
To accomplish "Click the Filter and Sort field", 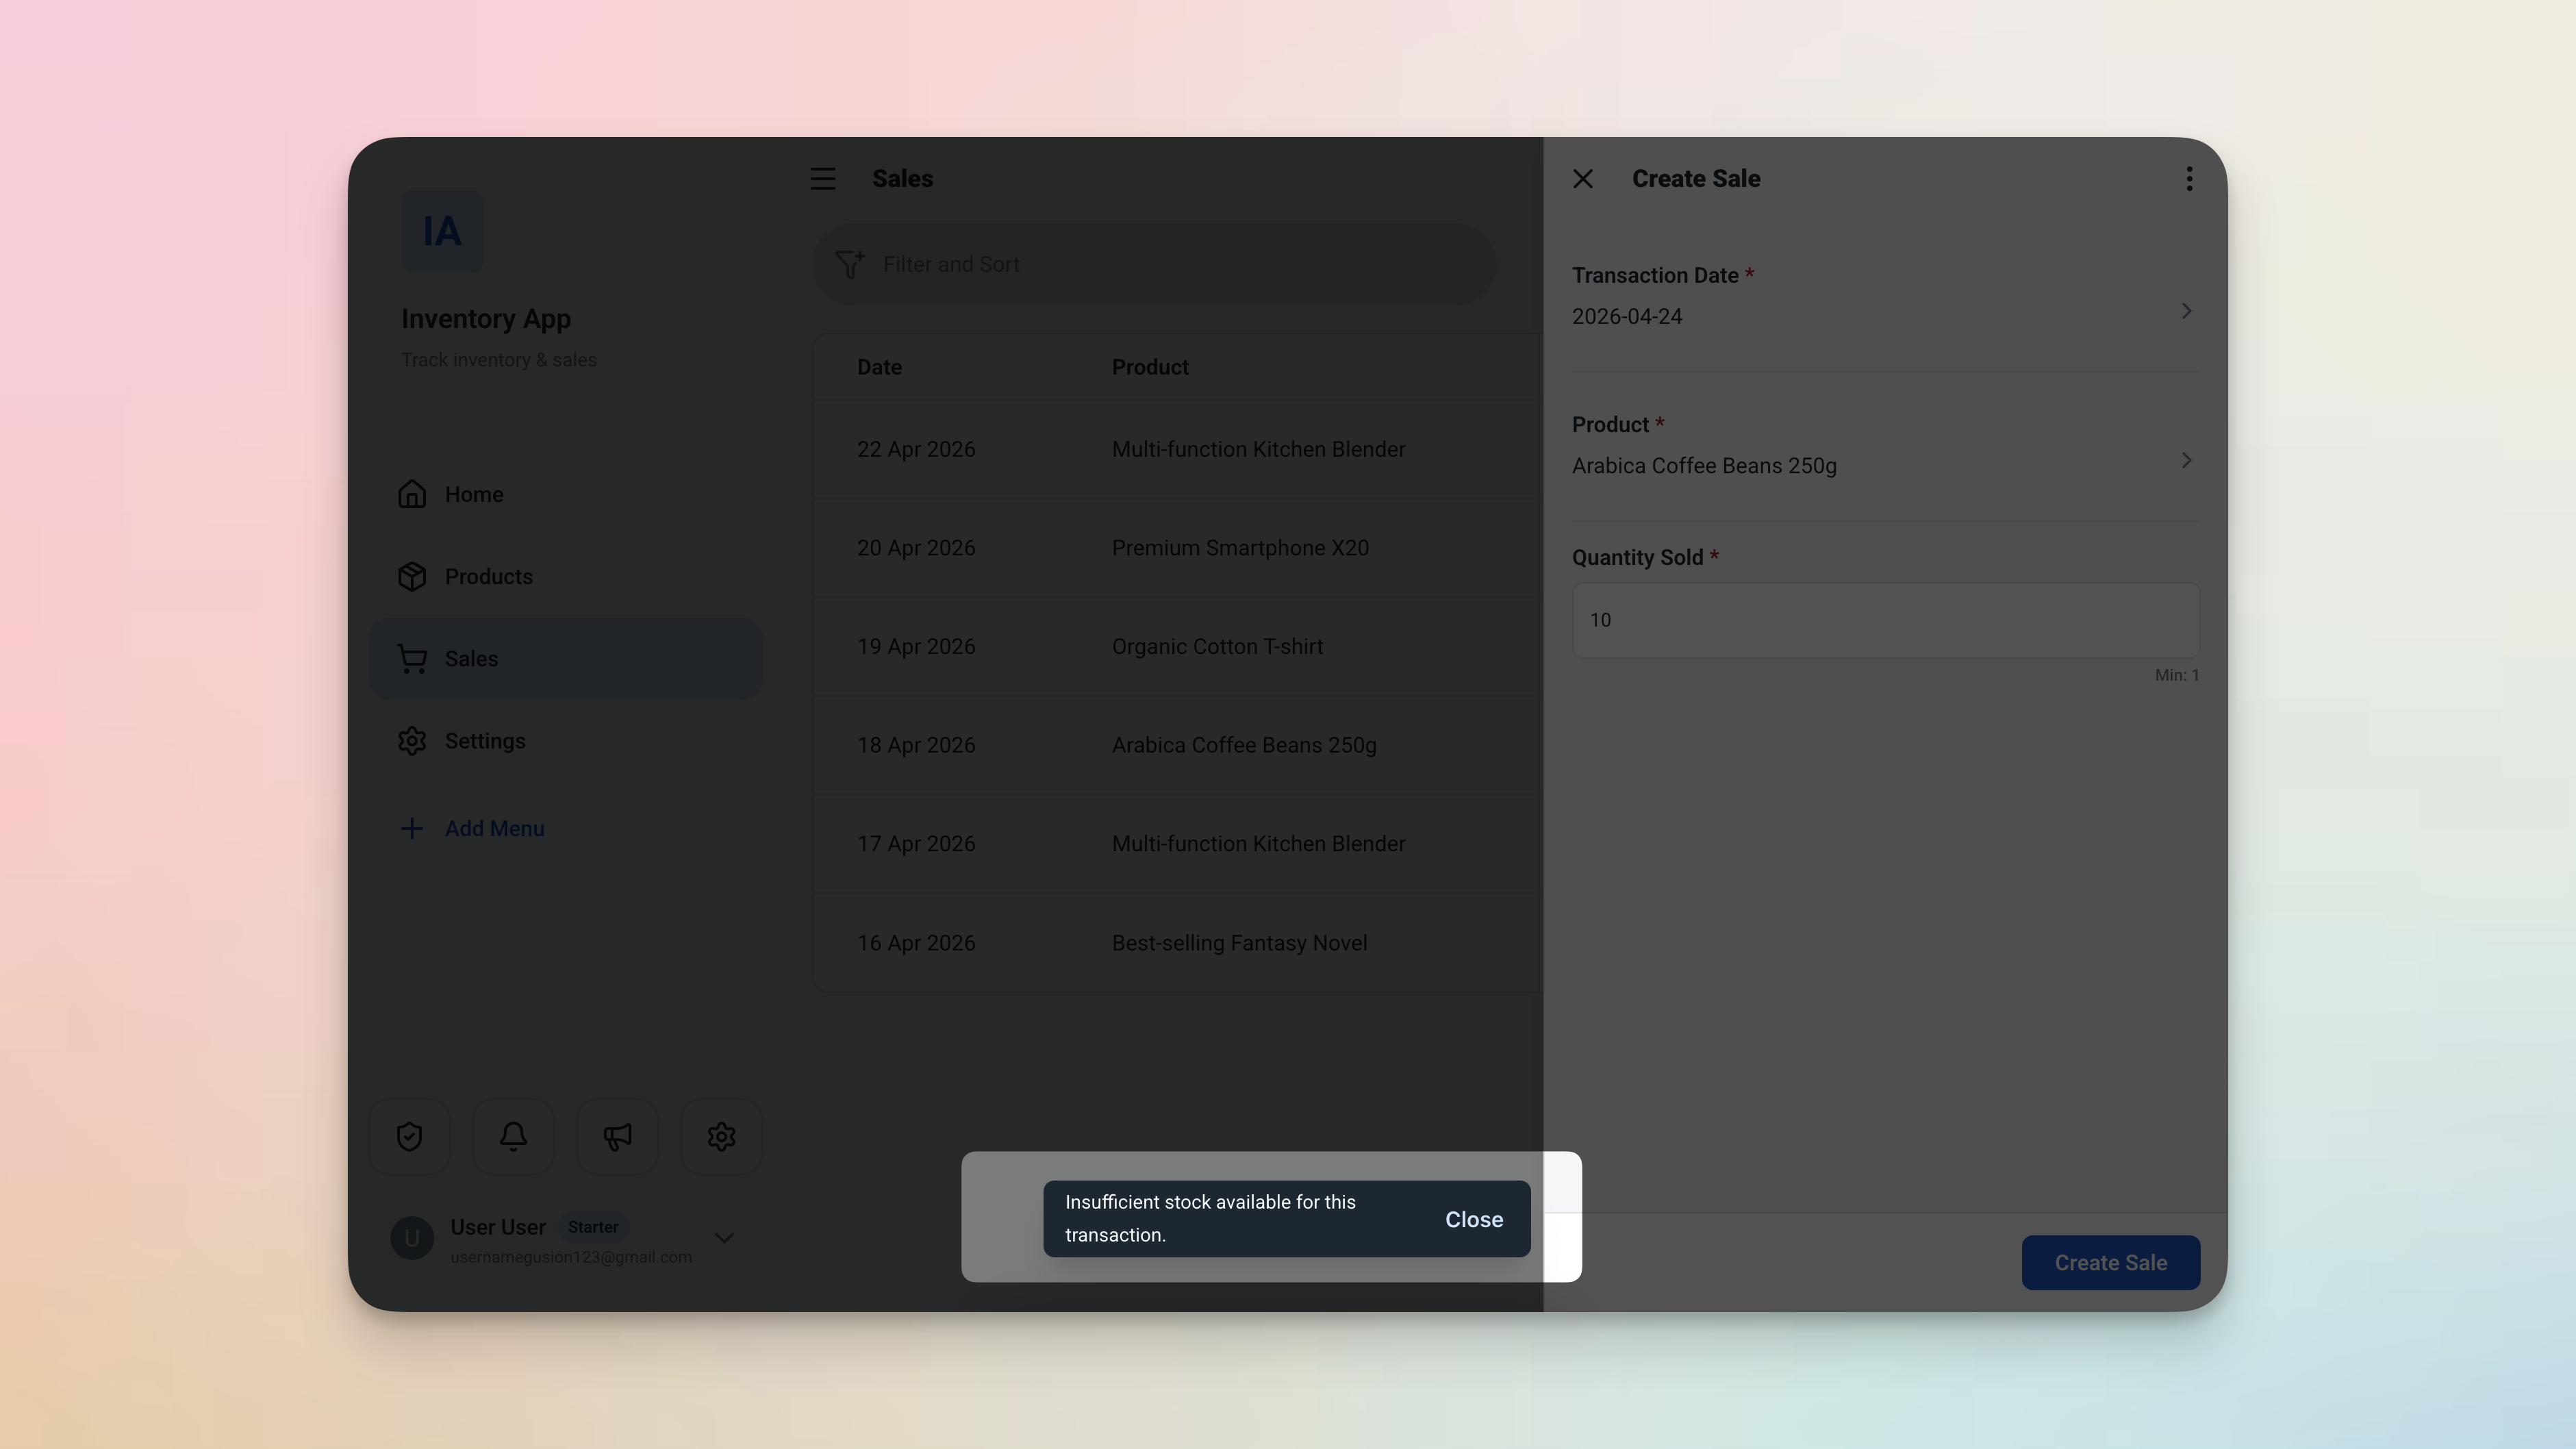I will (1154, 264).
